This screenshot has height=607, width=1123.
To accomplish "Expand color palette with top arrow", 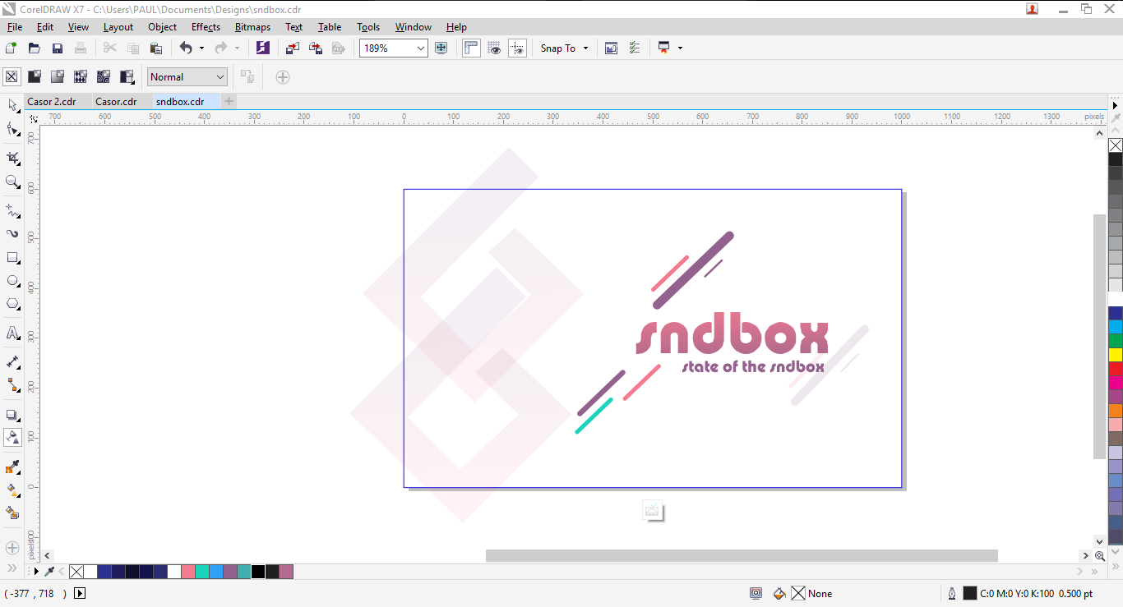I will point(1116,105).
